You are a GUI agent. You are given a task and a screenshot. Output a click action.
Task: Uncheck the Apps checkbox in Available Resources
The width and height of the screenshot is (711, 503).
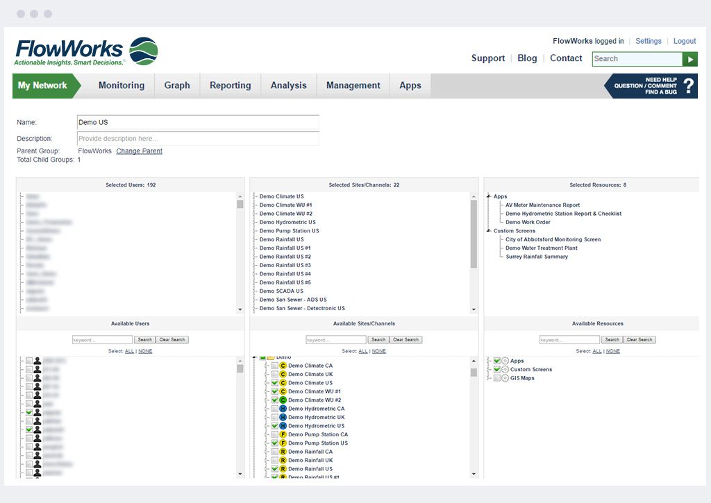[497, 361]
